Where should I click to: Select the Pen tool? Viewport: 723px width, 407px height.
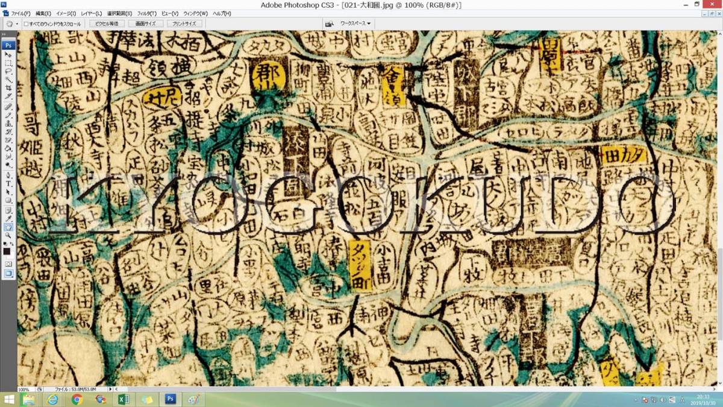(x=8, y=175)
